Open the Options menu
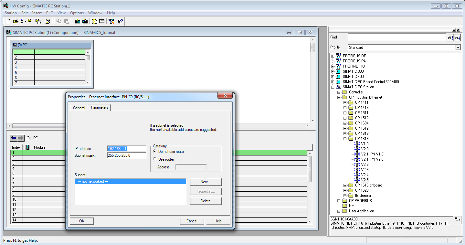This screenshot has width=465, height=245. pos(77,13)
